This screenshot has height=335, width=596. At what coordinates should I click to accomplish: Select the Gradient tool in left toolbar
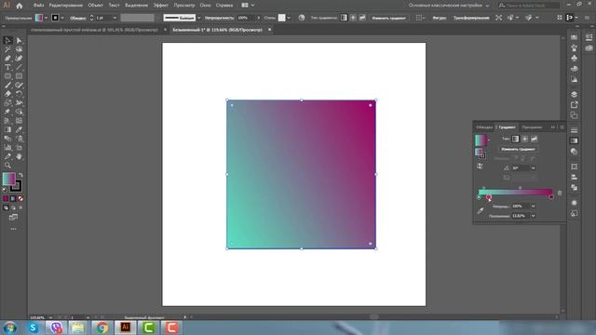pos(7,129)
